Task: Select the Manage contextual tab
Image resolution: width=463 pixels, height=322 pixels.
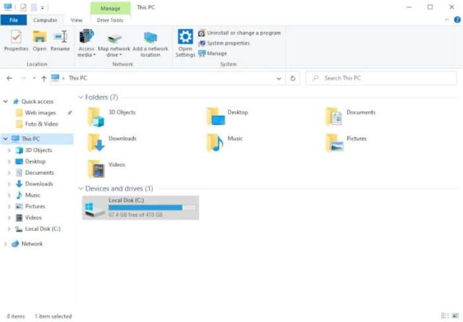Action: (x=110, y=8)
